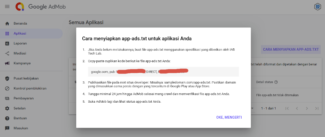Open Beranda in the sidebar
Image resolution: width=325 pixels, height=137 pixels.
coord(31,23)
